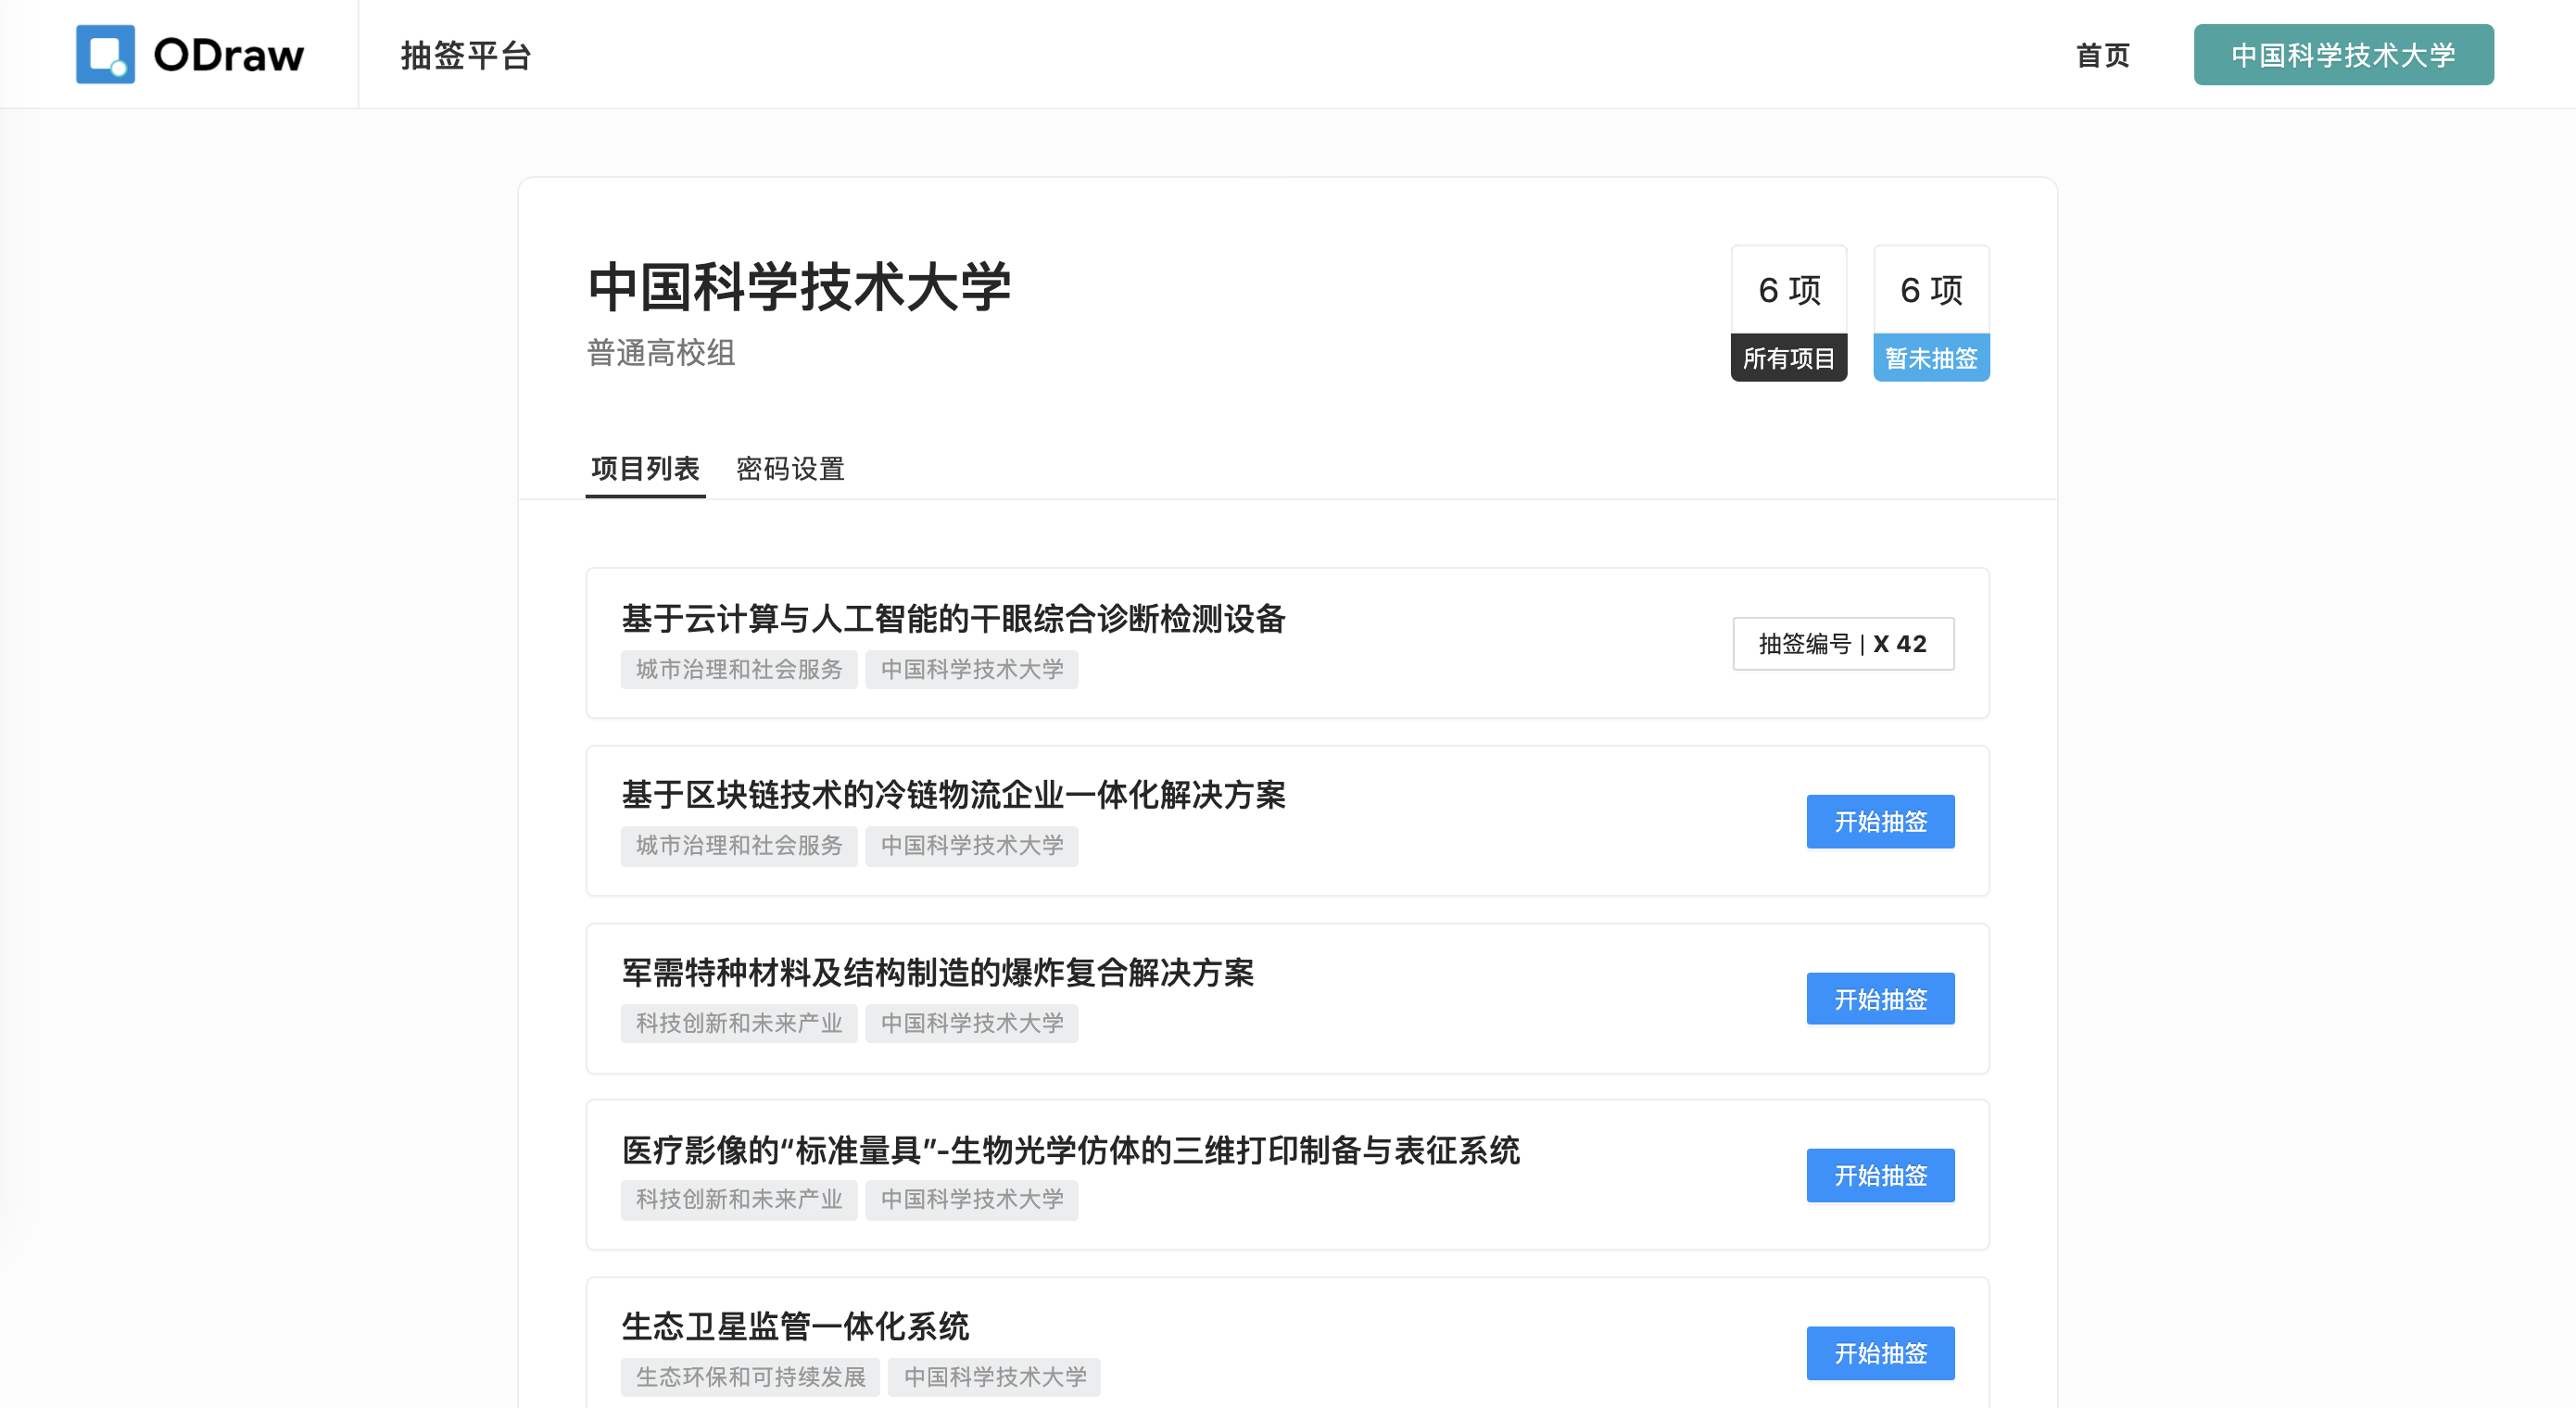
Task: Start draw for 医疗影像标准量具 project
Action: pos(1879,1175)
